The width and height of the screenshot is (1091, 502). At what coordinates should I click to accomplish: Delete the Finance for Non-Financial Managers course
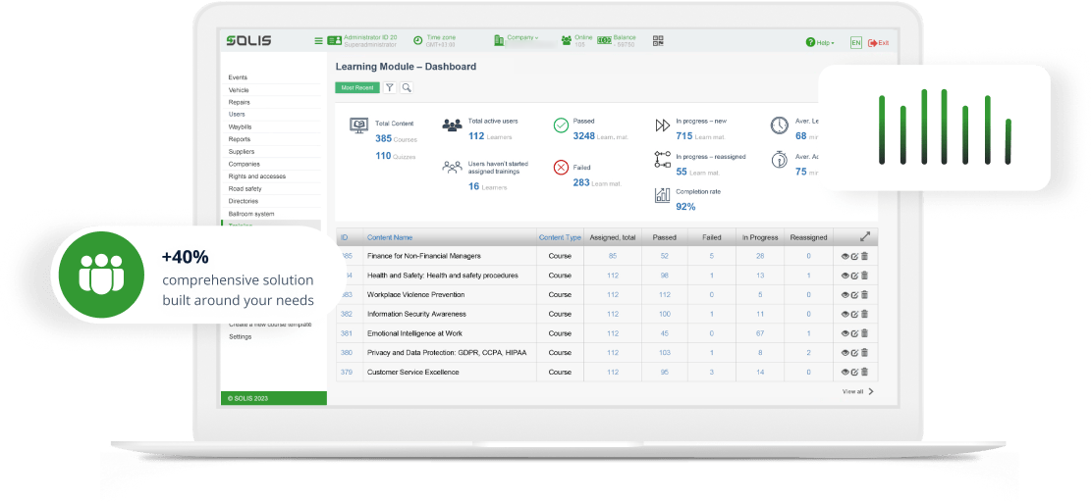click(864, 256)
